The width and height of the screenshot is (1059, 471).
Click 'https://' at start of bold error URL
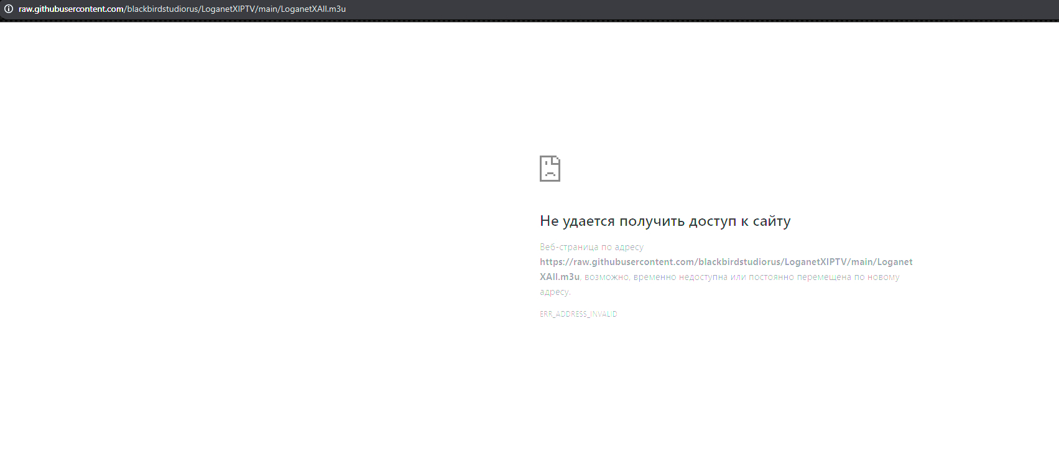[x=555, y=262]
